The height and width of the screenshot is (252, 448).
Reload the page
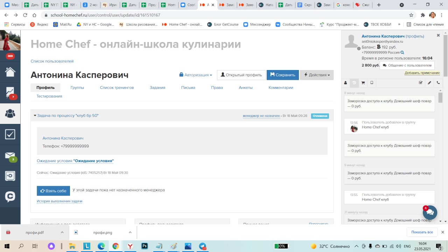(25, 15)
